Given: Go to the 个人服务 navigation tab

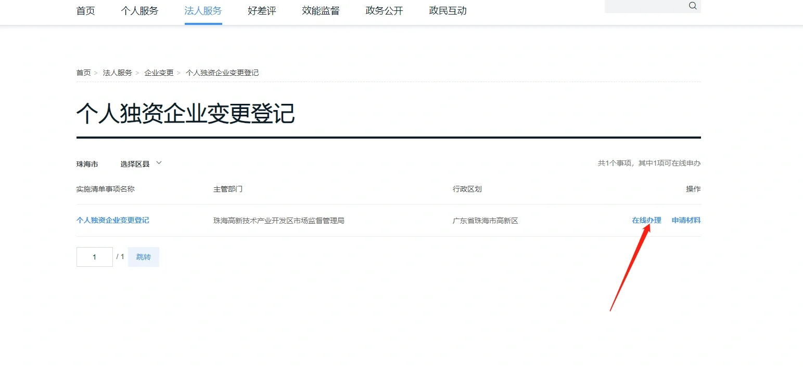Looking at the screenshot, I should click(x=139, y=11).
